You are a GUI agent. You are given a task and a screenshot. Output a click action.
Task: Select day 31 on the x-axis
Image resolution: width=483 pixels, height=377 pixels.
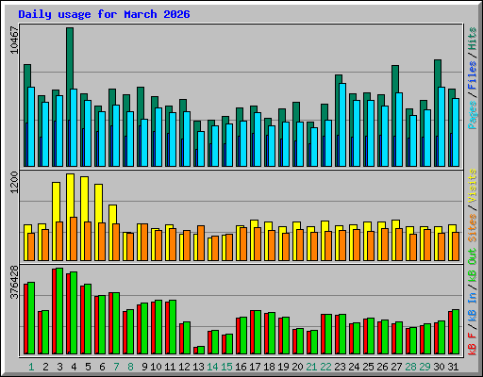453,367
